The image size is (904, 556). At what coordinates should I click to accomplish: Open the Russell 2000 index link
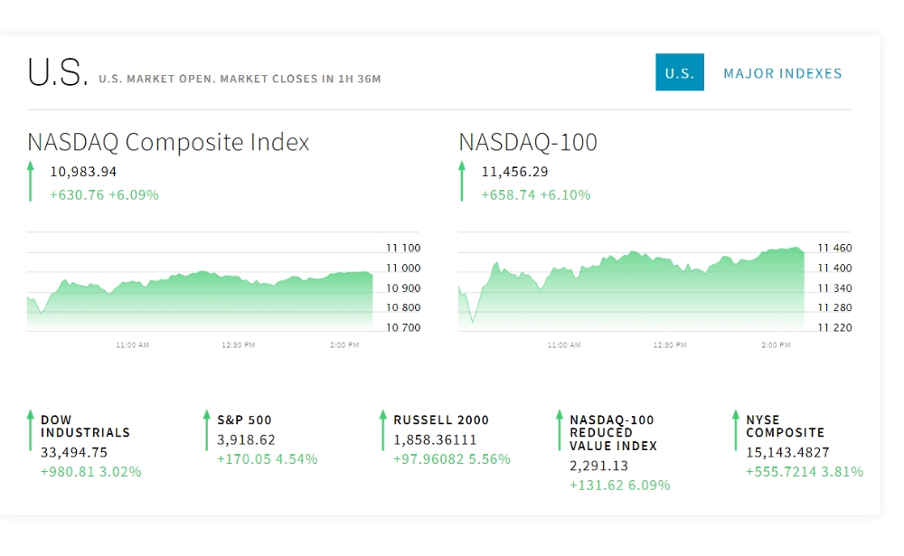point(441,419)
